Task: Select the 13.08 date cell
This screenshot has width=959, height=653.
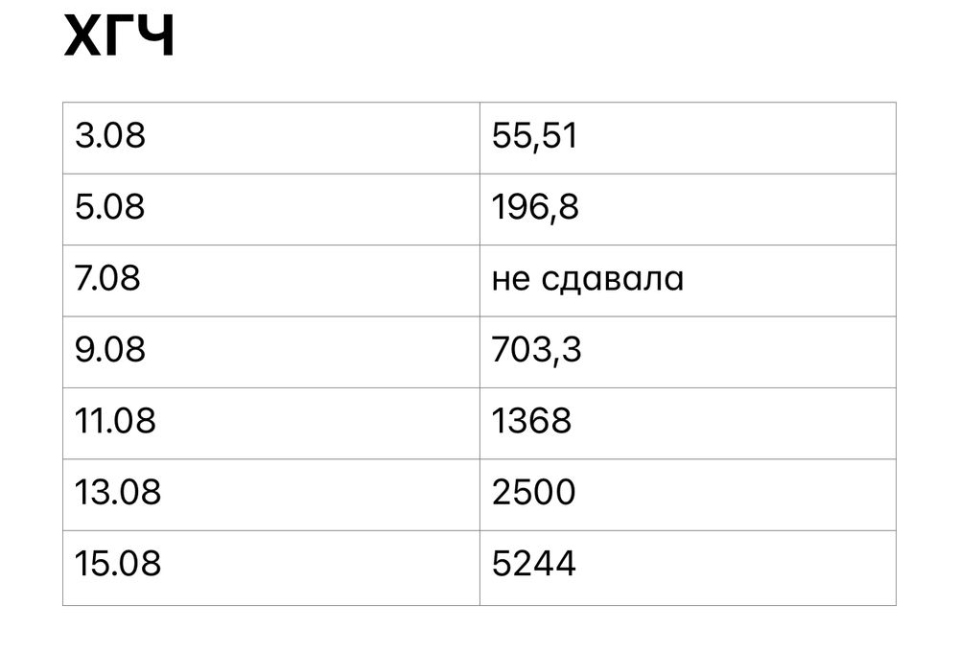Action: tap(118, 493)
